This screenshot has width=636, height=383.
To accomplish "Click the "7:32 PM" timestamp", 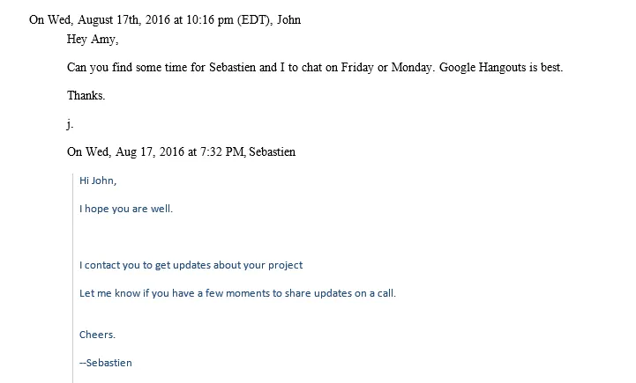I will click(x=221, y=151).
